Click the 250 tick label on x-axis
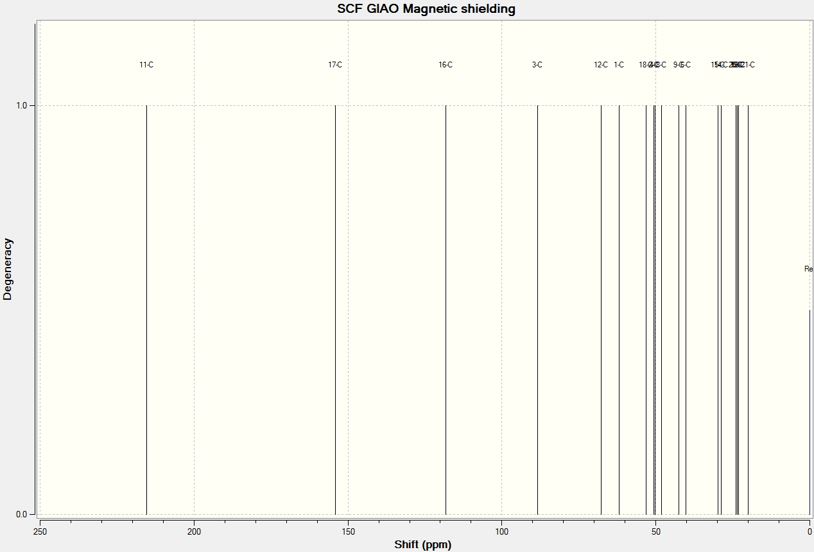814x552 pixels. pyautogui.click(x=40, y=531)
